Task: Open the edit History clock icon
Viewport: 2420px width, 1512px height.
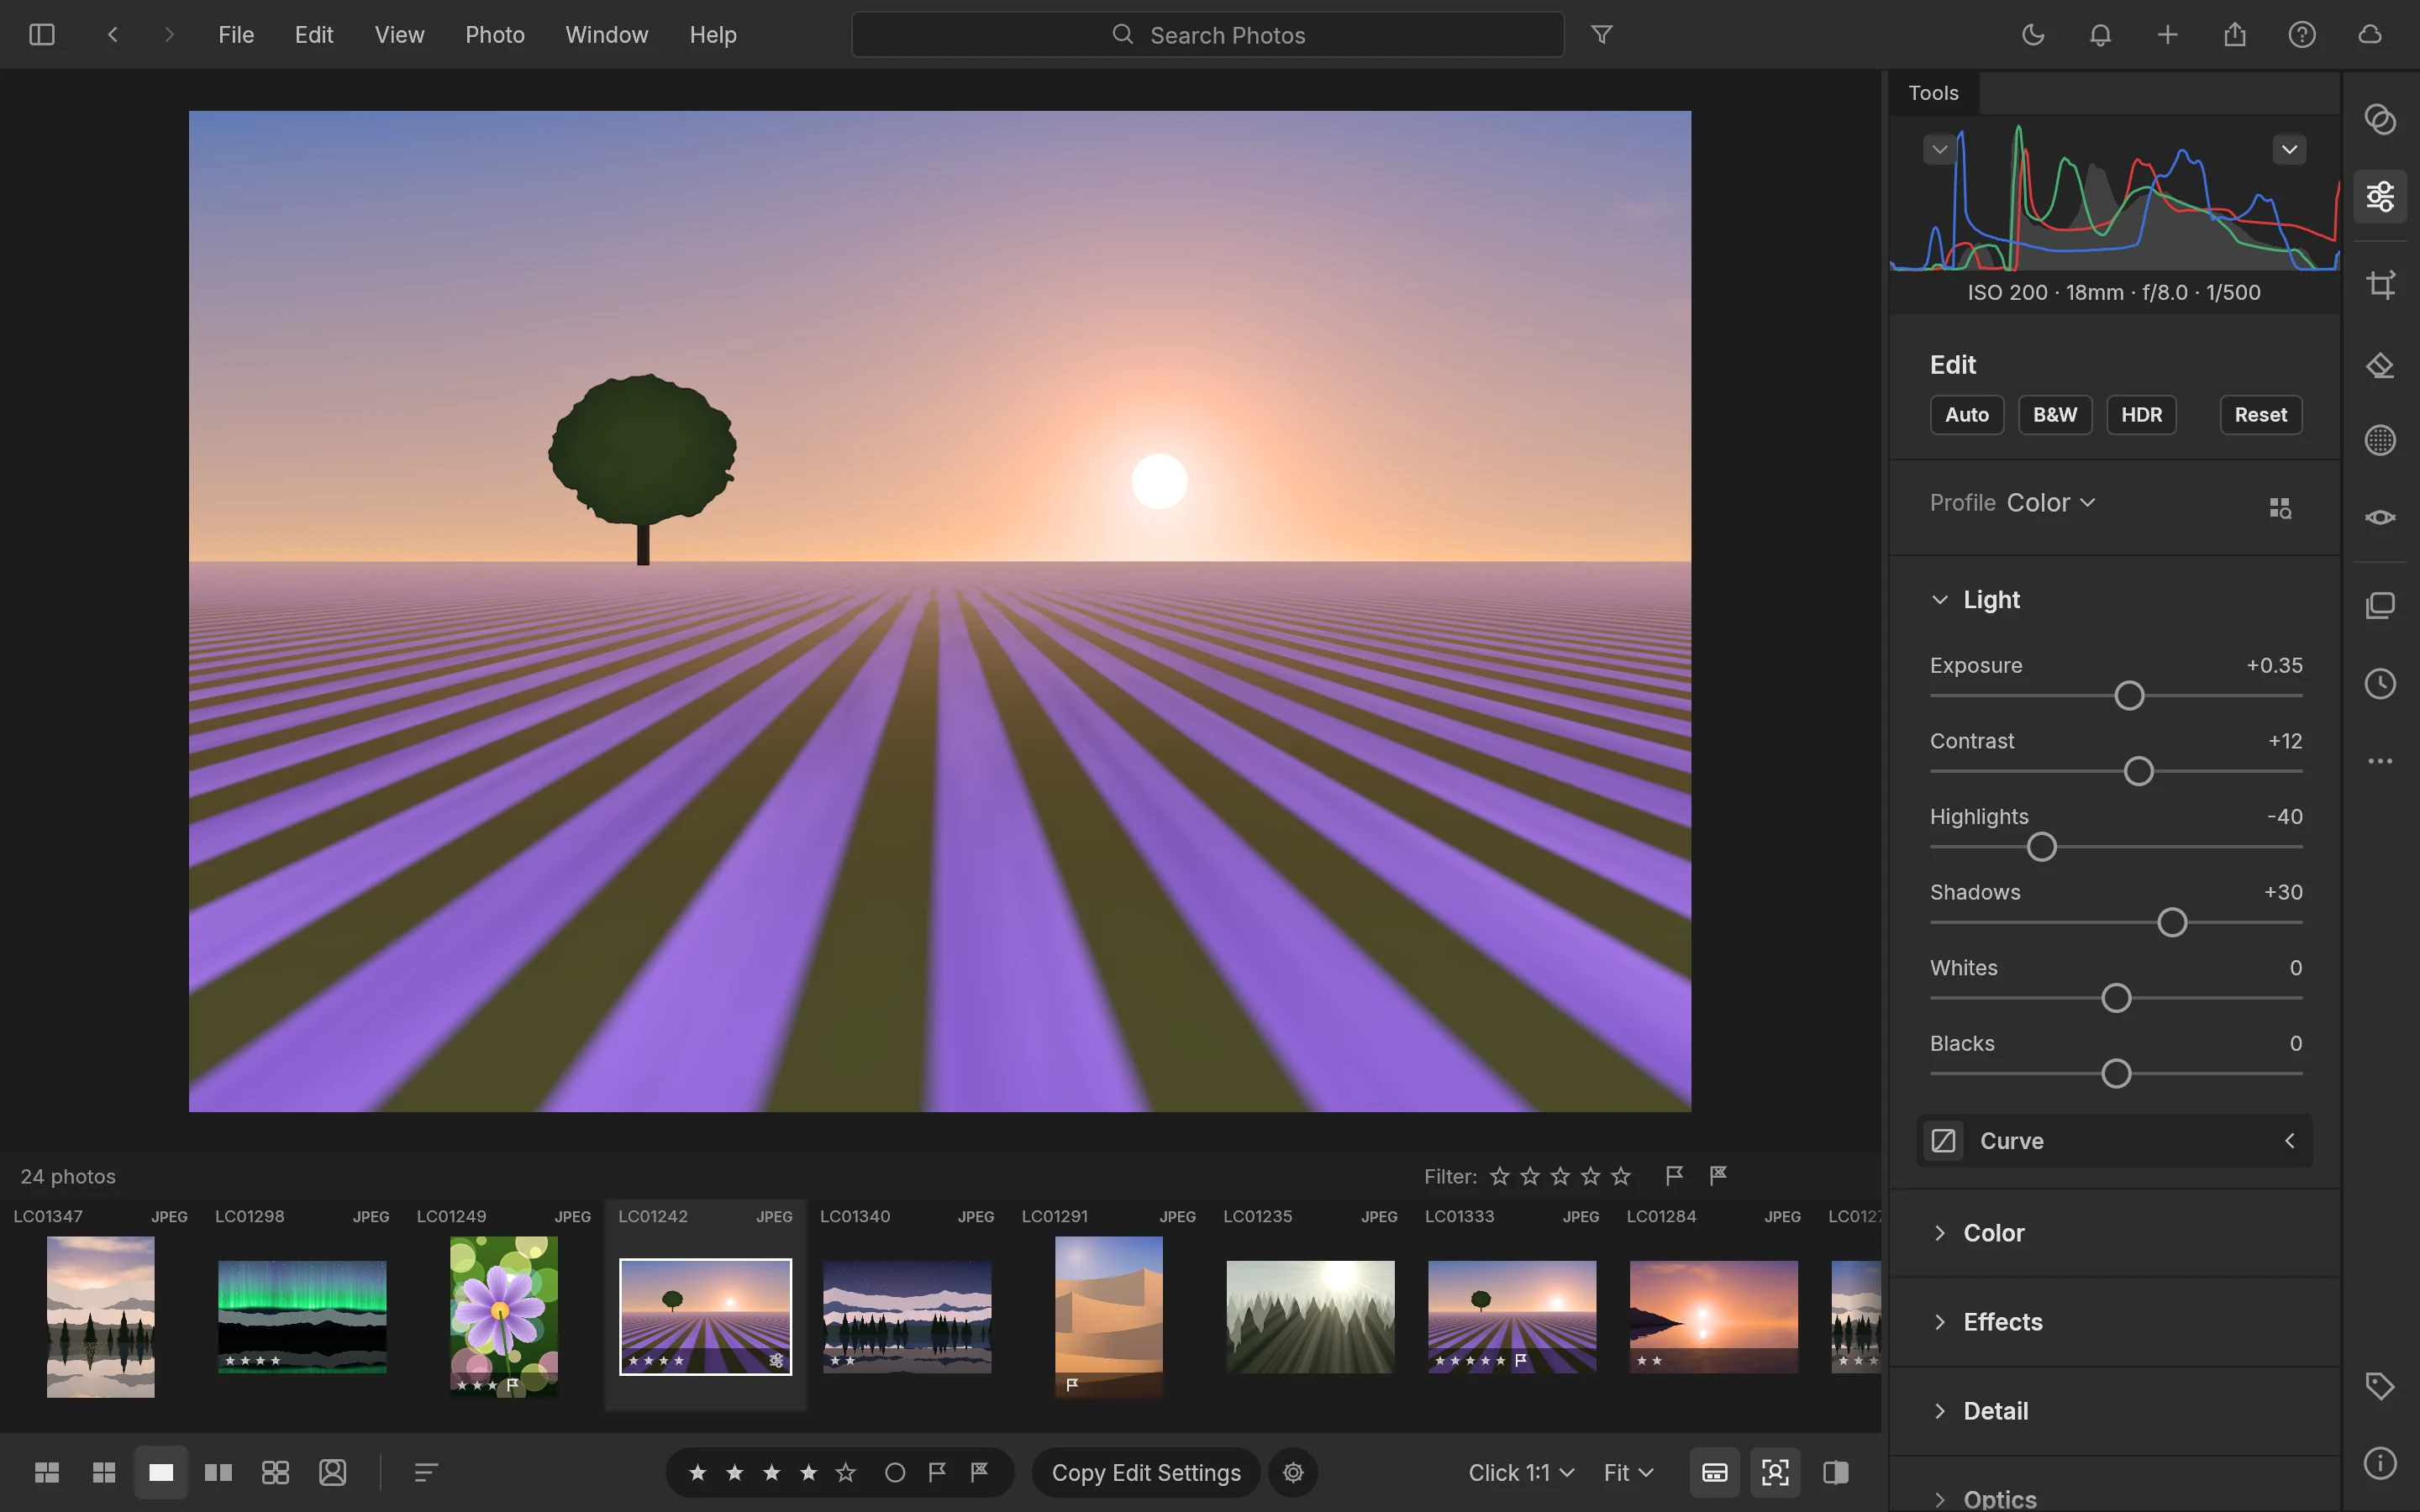Action: click(2380, 684)
